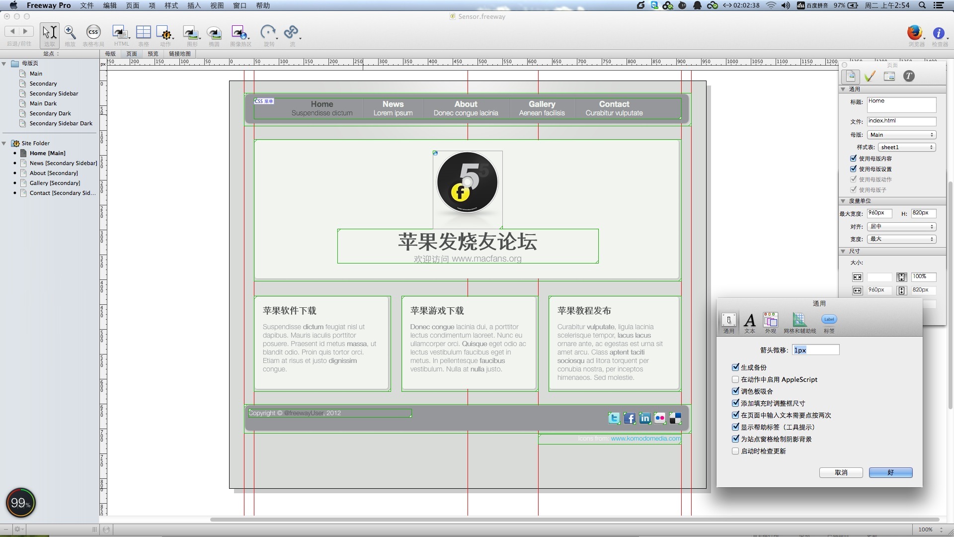The image size is (954, 537).
Task: Open Grids and Guides preferences icon
Action: pyautogui.click(x=799, y=322)
